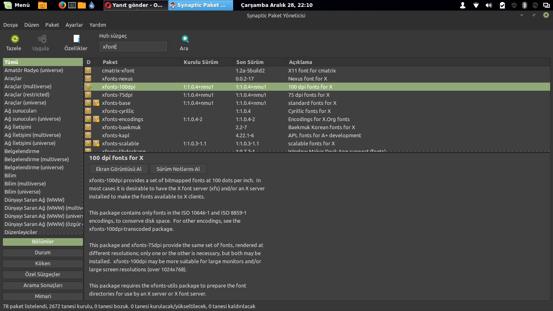Click the status icon of xfonts-nexus
This screenshot has height=311, width=553.
point(88,79)
